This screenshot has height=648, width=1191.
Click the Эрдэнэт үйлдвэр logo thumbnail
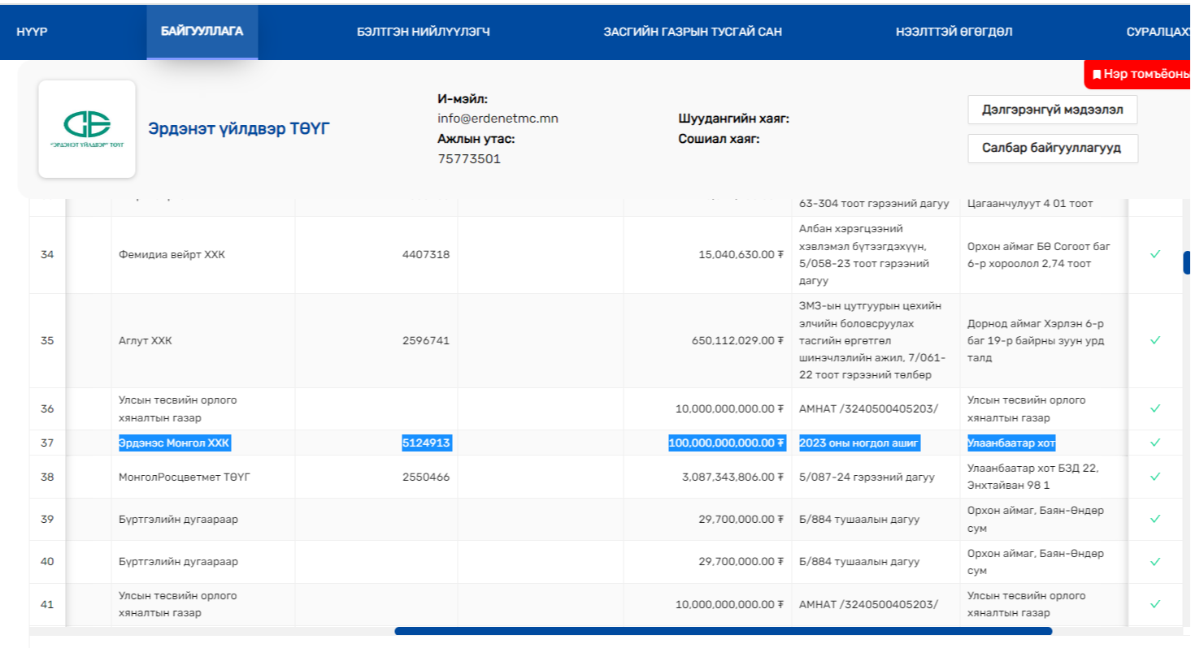point(87,128)
